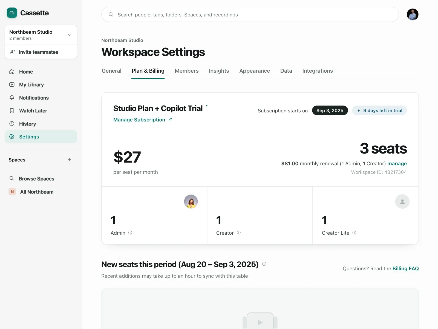The width and height of the screenshot is (438, 329).
Task: Click the Studio Plan + Copilot Trial title
Action: 158,108
